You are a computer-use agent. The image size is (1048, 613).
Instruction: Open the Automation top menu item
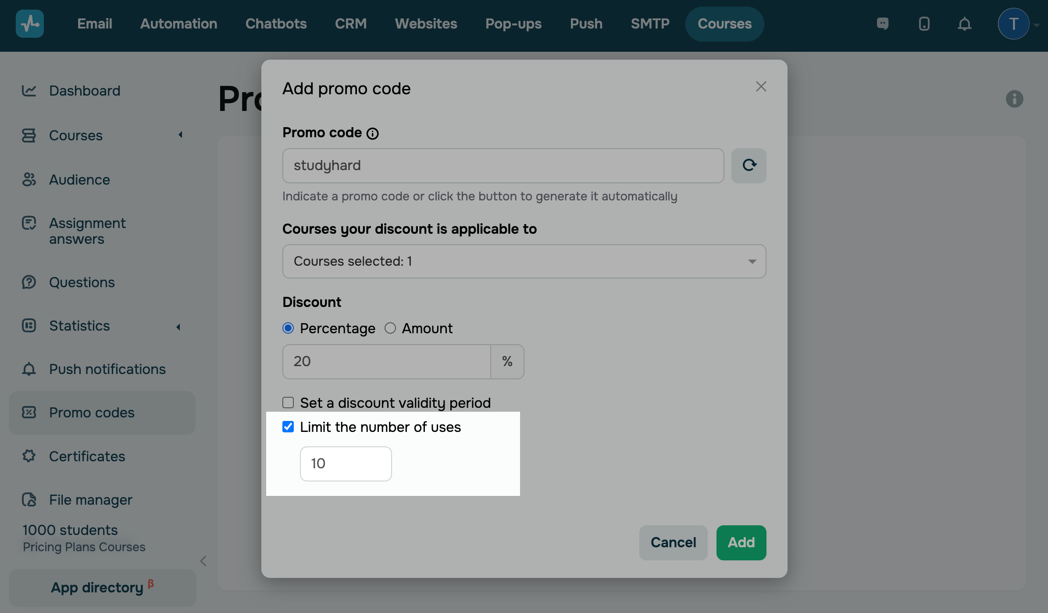coord(178,24)
